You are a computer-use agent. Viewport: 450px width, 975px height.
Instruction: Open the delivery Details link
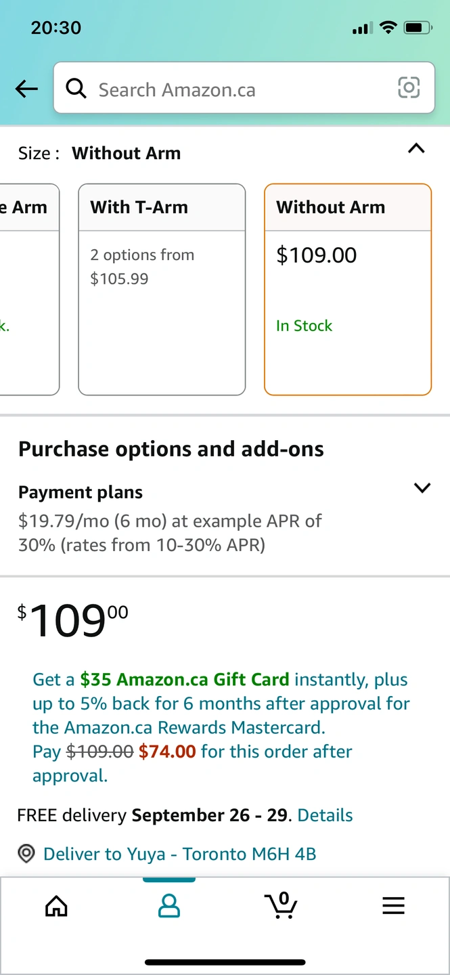pyautogui.click(x=325, y=815)
